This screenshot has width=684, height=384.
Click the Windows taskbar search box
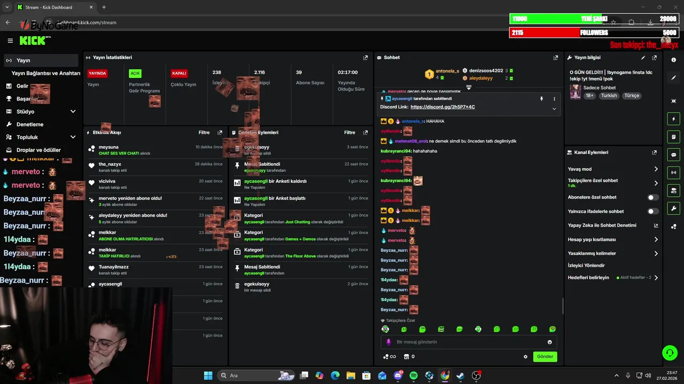click(256, 375)
